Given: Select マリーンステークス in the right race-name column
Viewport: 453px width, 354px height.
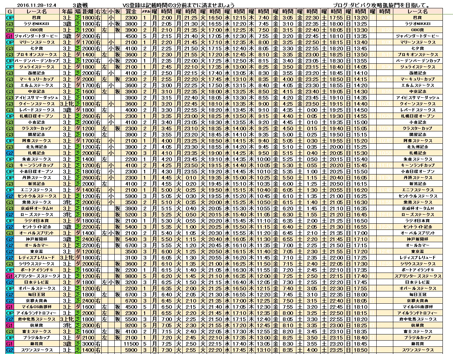Looking at the screenshot, I should point(418,42).
